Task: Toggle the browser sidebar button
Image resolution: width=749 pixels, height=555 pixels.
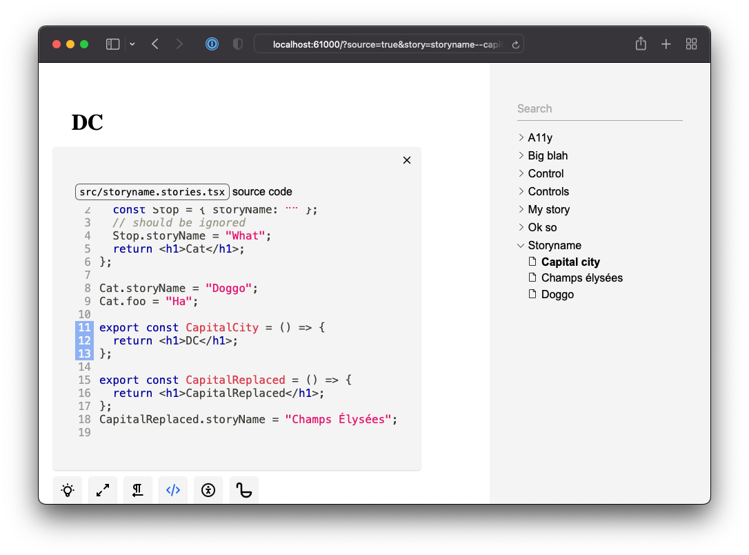Action: [112, 43]
